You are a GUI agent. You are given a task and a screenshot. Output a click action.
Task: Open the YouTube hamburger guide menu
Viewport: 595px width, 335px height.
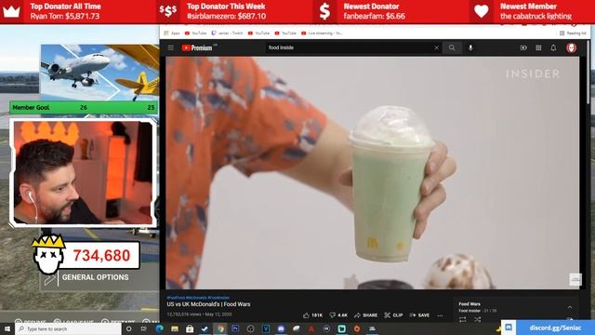click(x=171, y=47)
